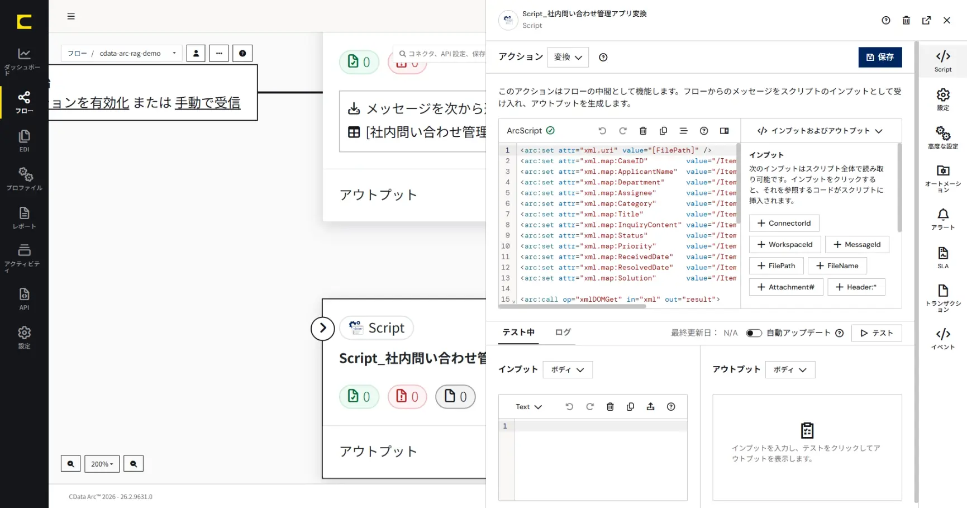Open the Text format dropdown in test input
The height and width of the screenshot is (508, 967).
[528, 407]
